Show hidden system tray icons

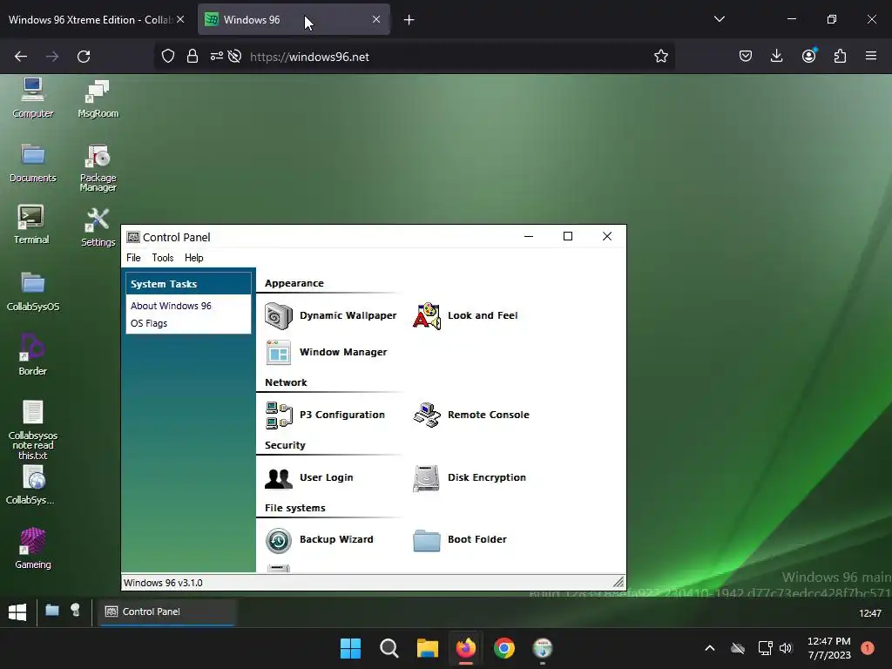point(709,648)
